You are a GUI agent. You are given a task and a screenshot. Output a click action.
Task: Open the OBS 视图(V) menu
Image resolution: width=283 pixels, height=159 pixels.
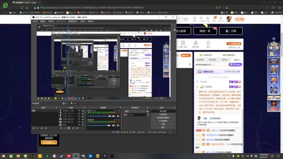(51, 21)
